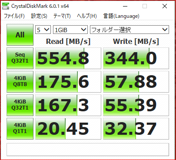This screenshot has height=160, width=176.
Task: Open the 設定(S) menu
Action: point(39,16)
